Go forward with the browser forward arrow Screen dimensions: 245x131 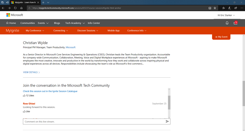[x=9, y=8]
